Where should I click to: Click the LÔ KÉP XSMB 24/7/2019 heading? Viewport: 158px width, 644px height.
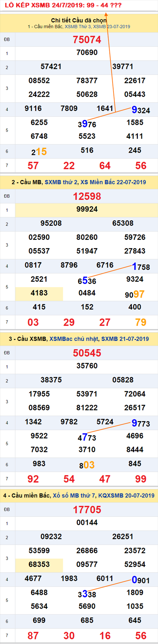point(63,5)
